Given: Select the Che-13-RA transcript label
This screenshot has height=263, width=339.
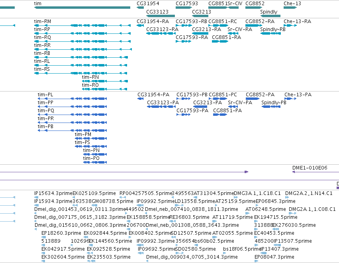Looking at the screenshot, I should tap(297, 21).
